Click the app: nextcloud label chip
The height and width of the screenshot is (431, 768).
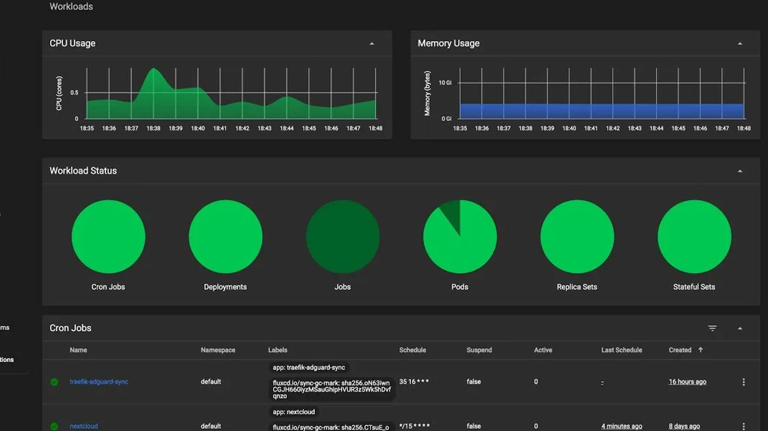(x=293, y=411)
